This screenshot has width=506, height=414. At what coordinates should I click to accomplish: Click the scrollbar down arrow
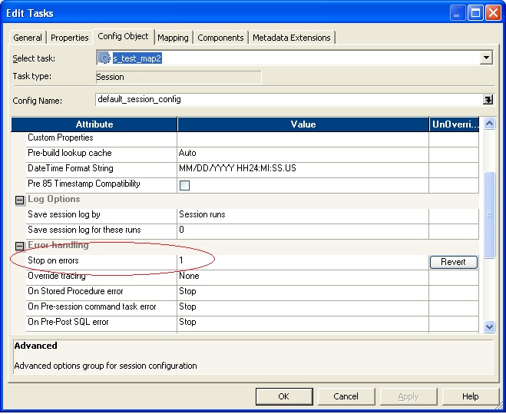coord(489,326)
